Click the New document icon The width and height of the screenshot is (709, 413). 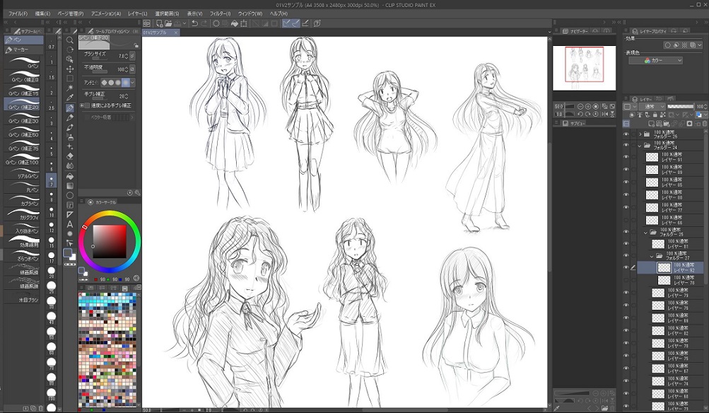pos(160,23)
